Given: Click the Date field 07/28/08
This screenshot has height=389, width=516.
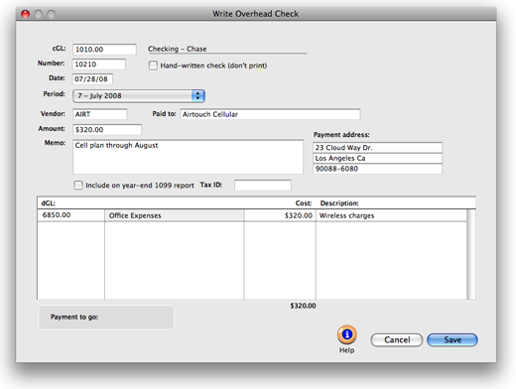Looking at the screenshot, I should (x=92, y=79).
